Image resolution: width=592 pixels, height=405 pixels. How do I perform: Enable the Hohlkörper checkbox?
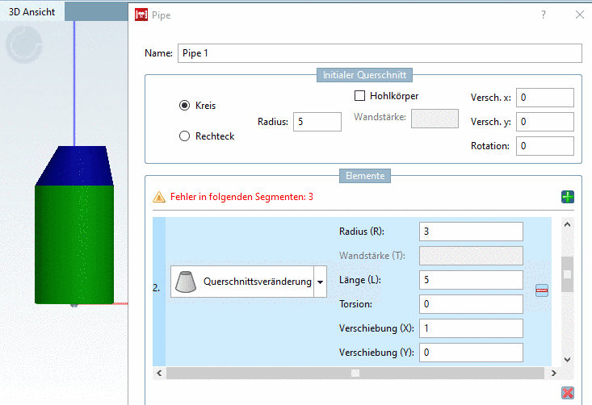(x=360, y=95)
